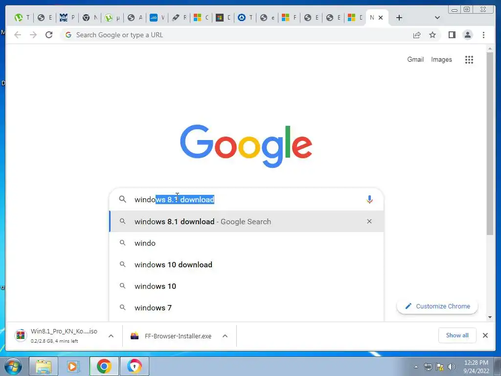501x376 pixels.
Task: Show hidden system tray icons
Action: pos(416,367)
